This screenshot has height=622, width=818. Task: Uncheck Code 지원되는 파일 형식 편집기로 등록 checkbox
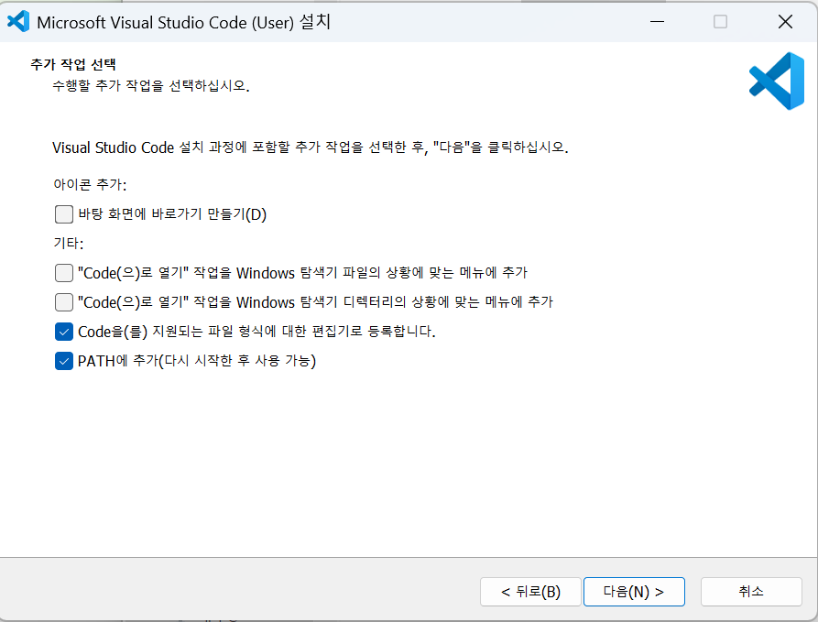click(x=63, y=332)
